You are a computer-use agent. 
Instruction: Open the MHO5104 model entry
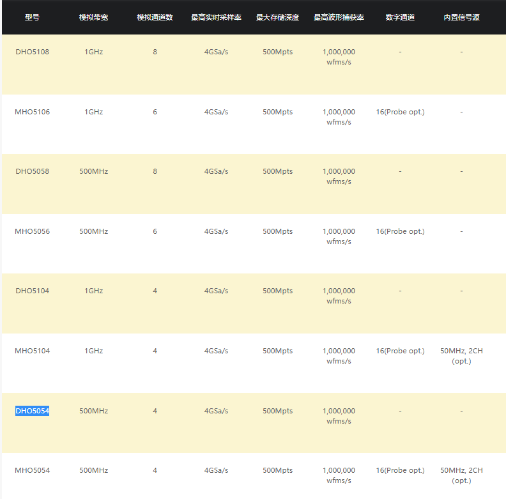coord(32,351)
